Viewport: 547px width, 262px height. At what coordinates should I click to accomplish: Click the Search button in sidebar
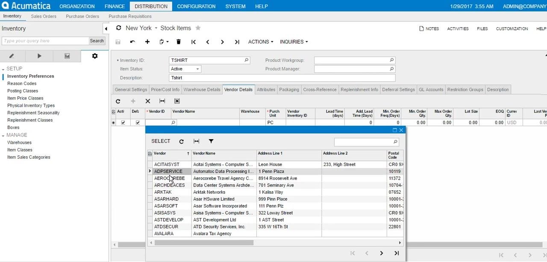pyautogui.click(x=97, y=41)
